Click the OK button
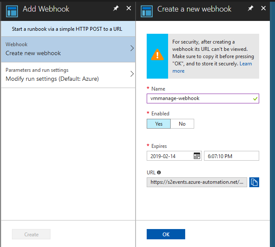The image size is (275, 247). (x=166, y=234)
